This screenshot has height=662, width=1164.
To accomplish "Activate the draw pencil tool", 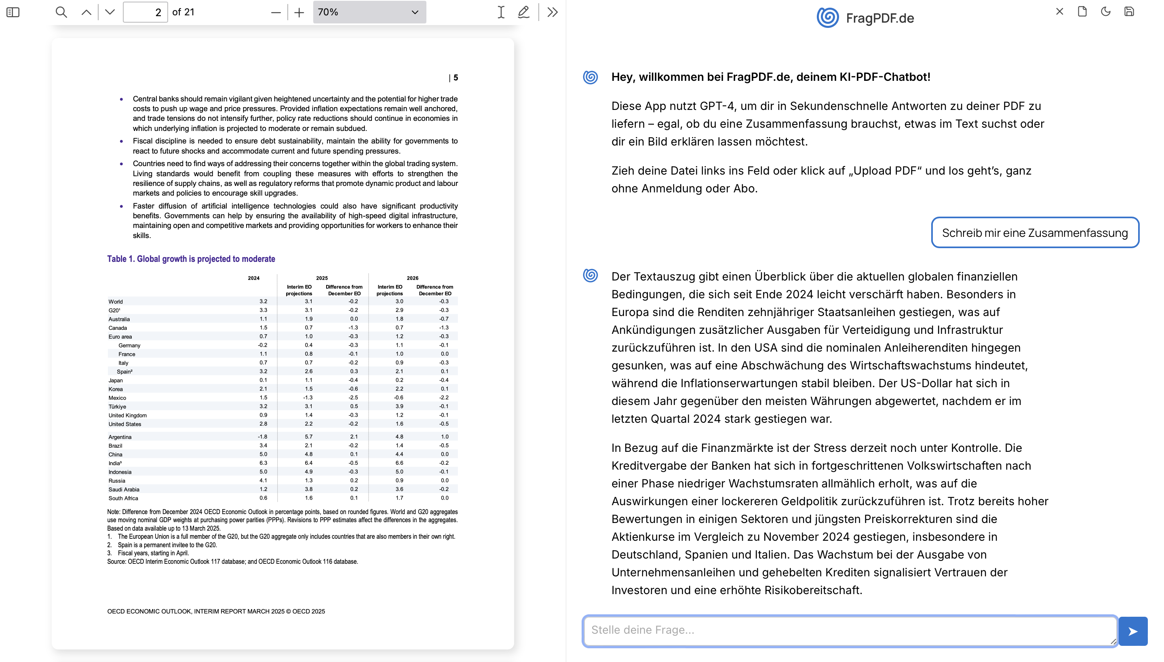I will [524, 12].
